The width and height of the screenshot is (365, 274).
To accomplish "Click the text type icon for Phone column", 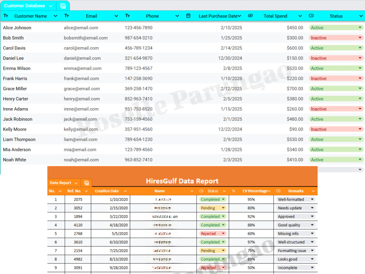I will tap(127, 16).
